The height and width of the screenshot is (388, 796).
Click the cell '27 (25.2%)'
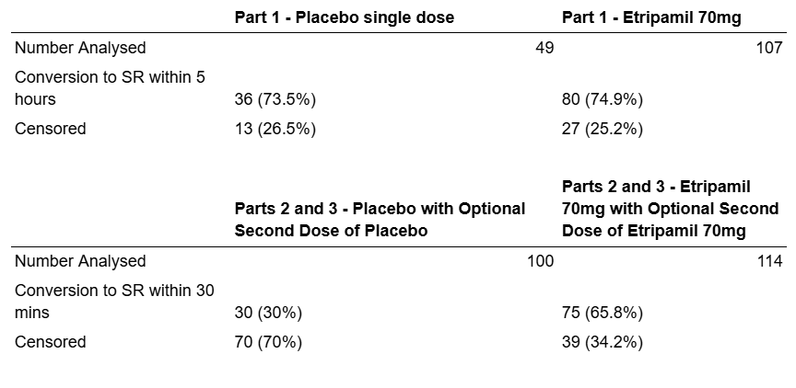pos(603,129)
